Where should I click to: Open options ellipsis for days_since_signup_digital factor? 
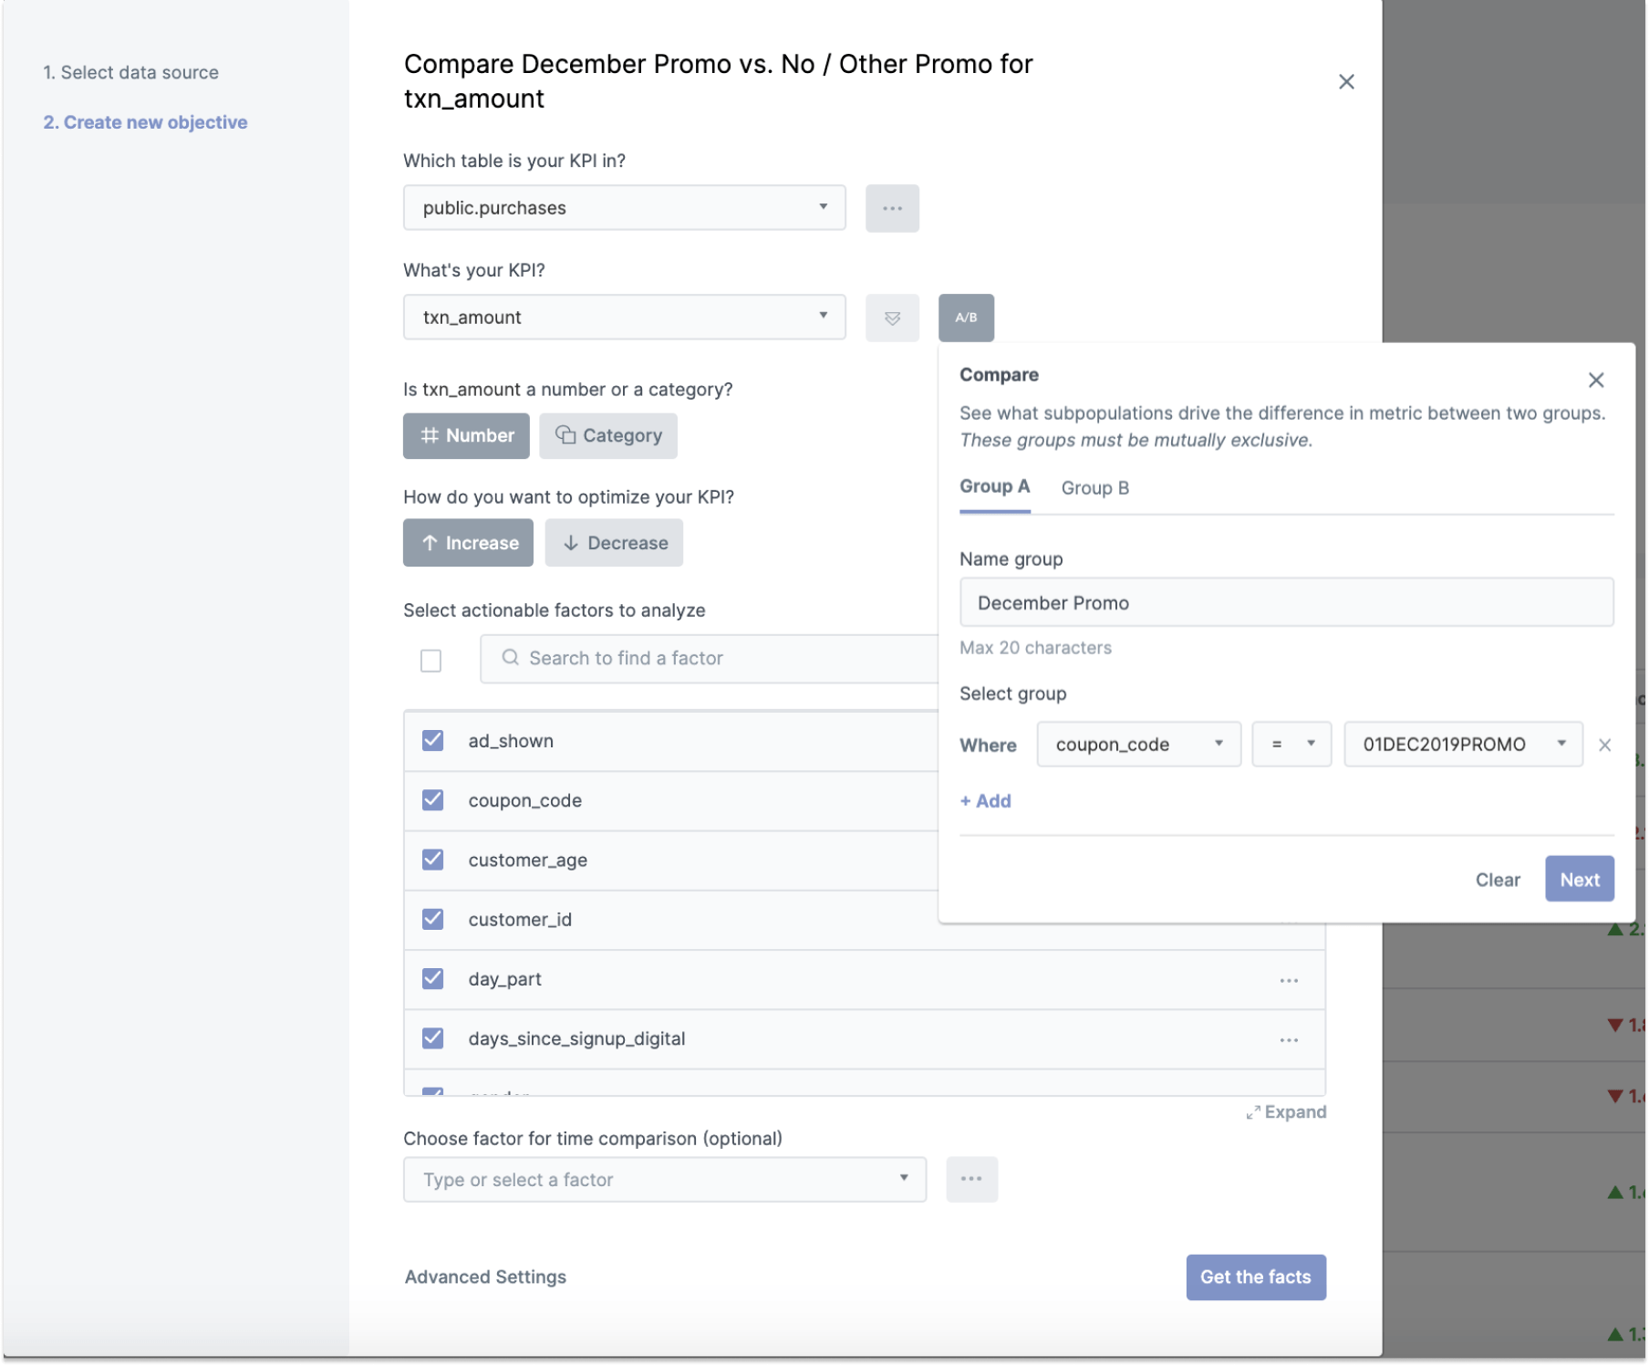1288,1039
